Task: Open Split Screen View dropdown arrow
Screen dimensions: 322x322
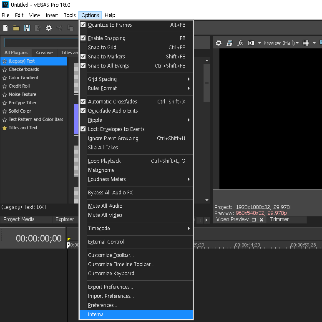Action: pyautogui.click(x=259, y=43)
